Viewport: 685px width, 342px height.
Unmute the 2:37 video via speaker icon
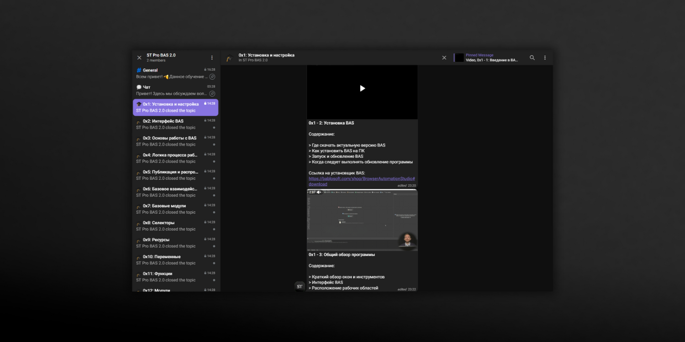click(x=319, y=192)
